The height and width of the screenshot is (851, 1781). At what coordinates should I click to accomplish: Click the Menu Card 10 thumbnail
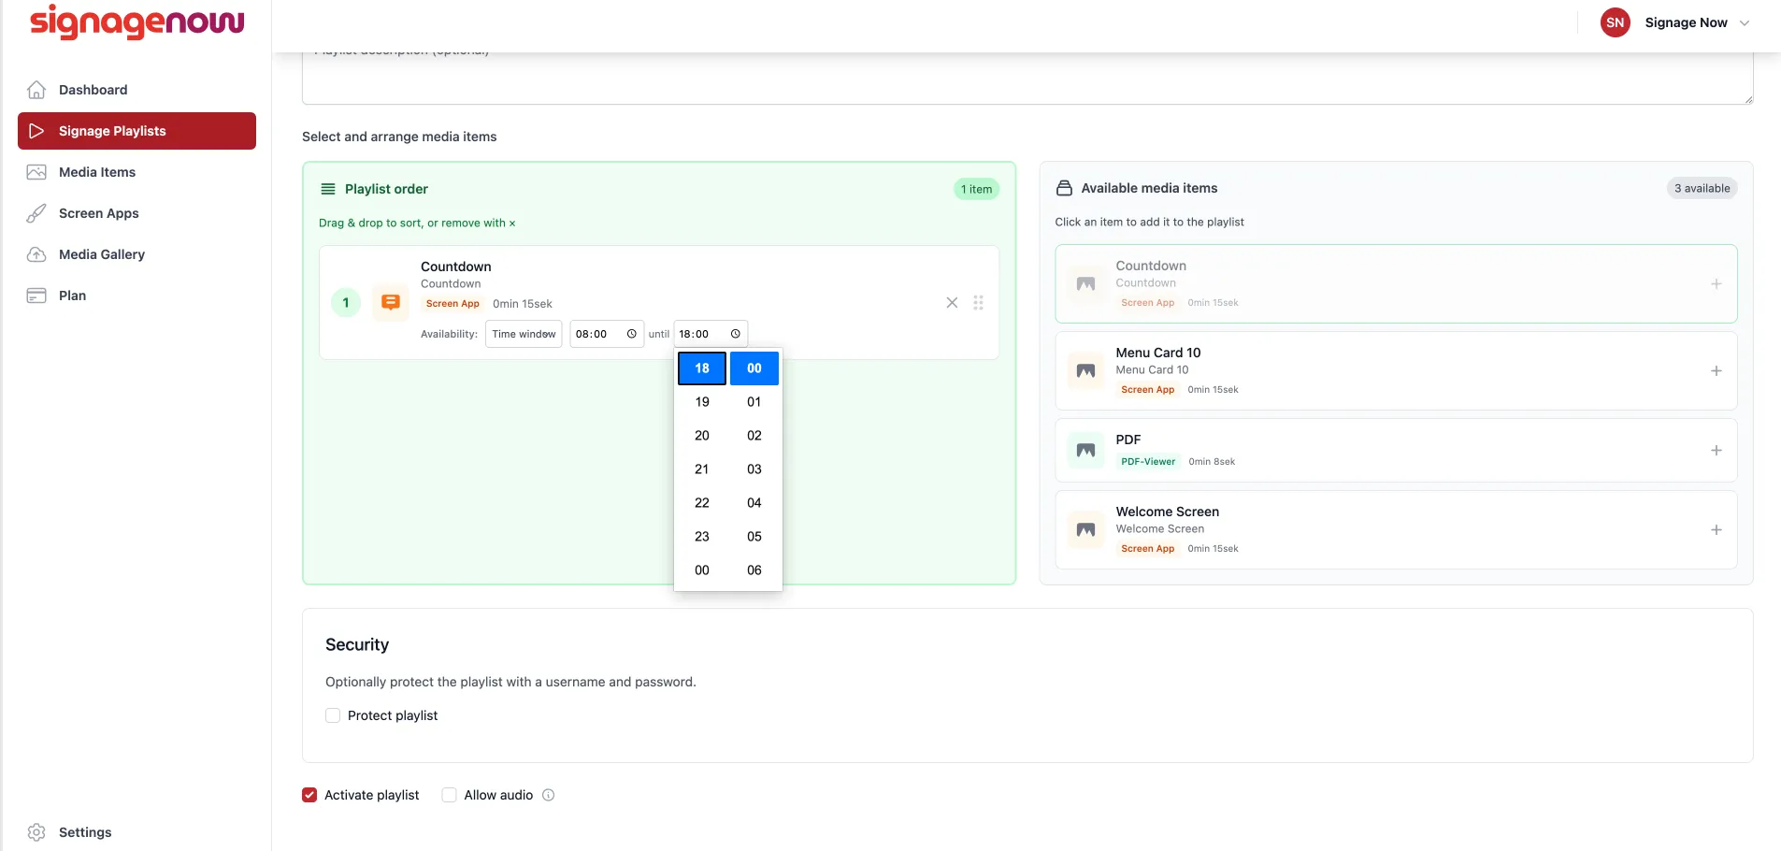[1085, 371]
